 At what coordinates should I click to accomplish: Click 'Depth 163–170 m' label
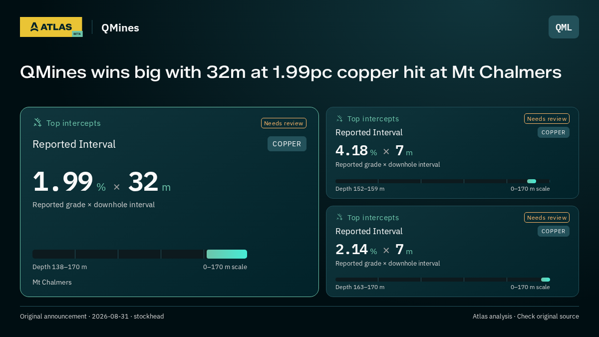360,287
